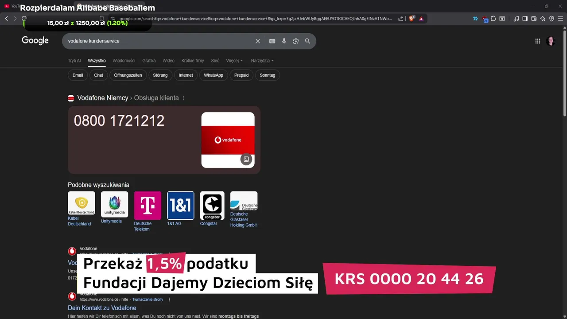Switch to the Wiadomości tab
Screen dimensions: 567x319
pyautogui.click(x=124, y=61)
